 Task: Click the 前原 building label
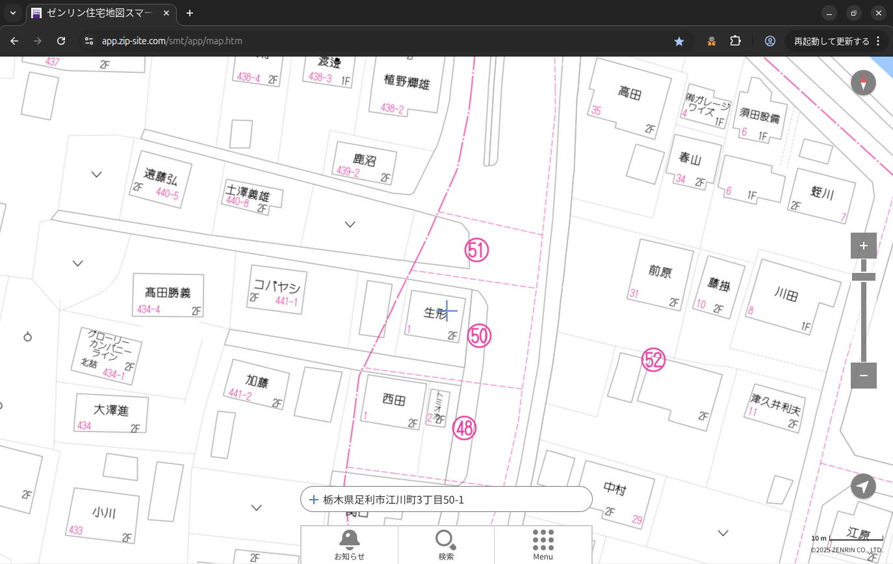660,272
